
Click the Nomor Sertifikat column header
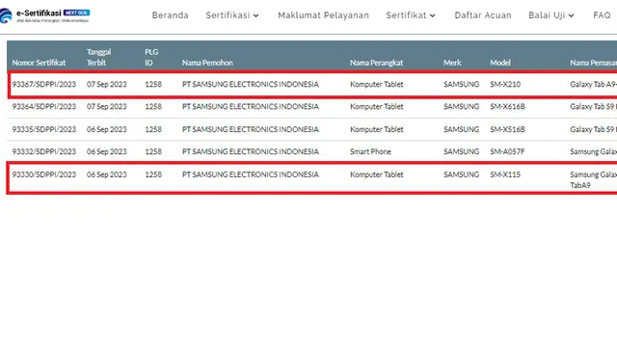[x=39, y=63]
